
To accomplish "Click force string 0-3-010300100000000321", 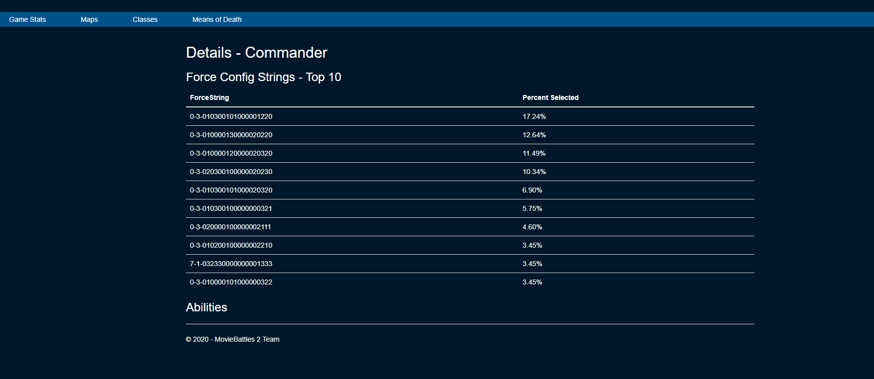I will coord(231,208).
